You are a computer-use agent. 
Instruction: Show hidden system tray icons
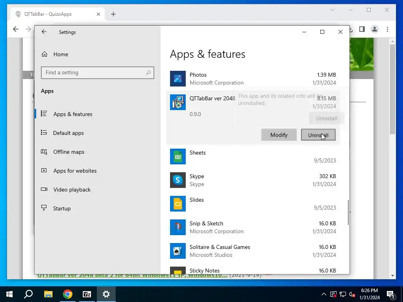point(324,294)
